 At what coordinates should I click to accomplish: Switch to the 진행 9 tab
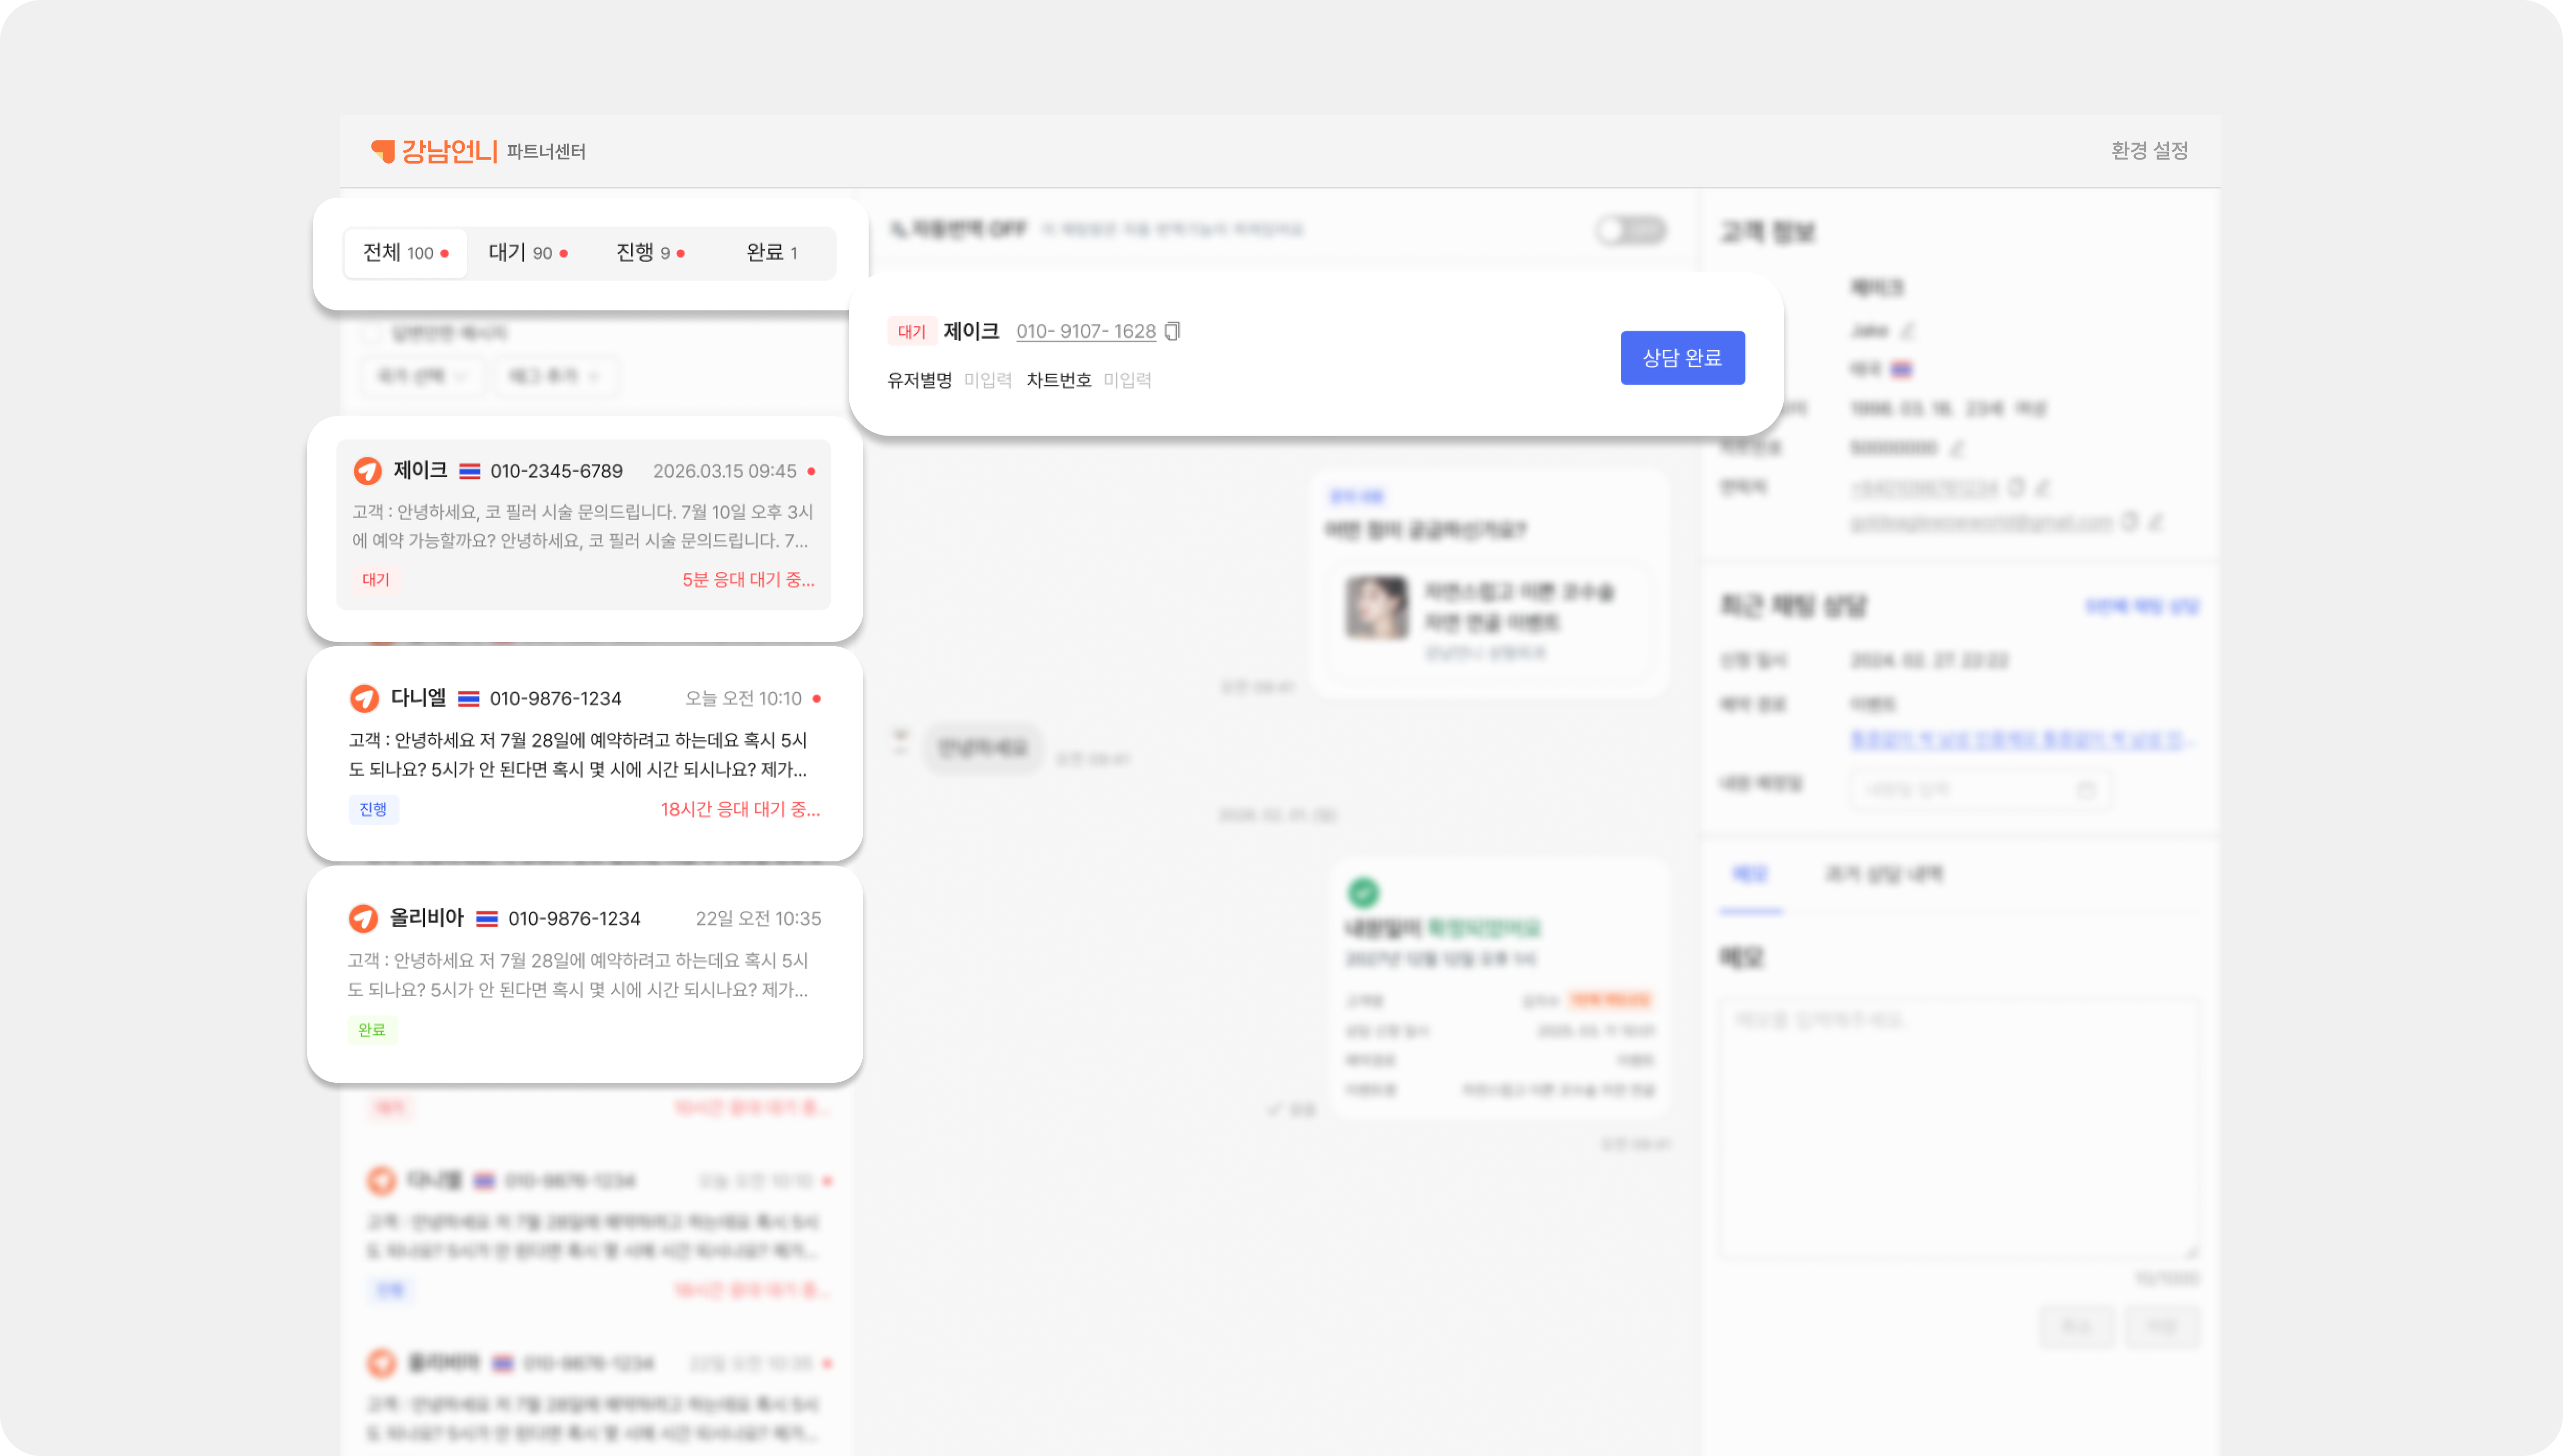(x=650, y=253)
